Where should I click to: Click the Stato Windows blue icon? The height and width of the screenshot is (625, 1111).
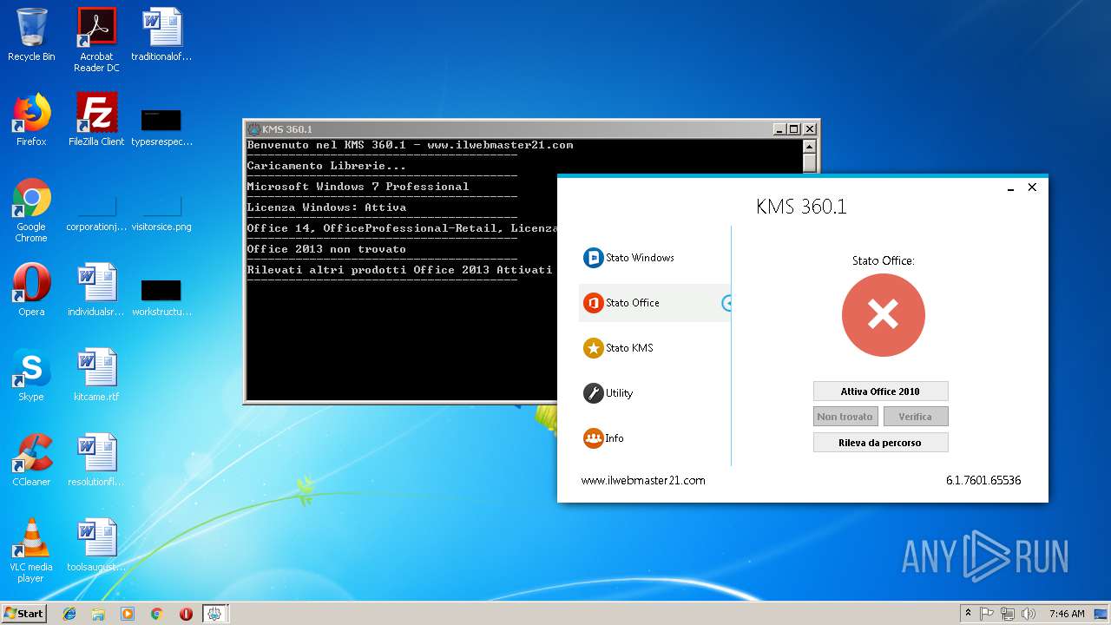(593, 258)
